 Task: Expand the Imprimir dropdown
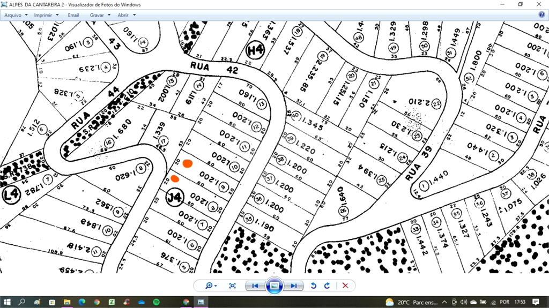[x=46, y=15]
